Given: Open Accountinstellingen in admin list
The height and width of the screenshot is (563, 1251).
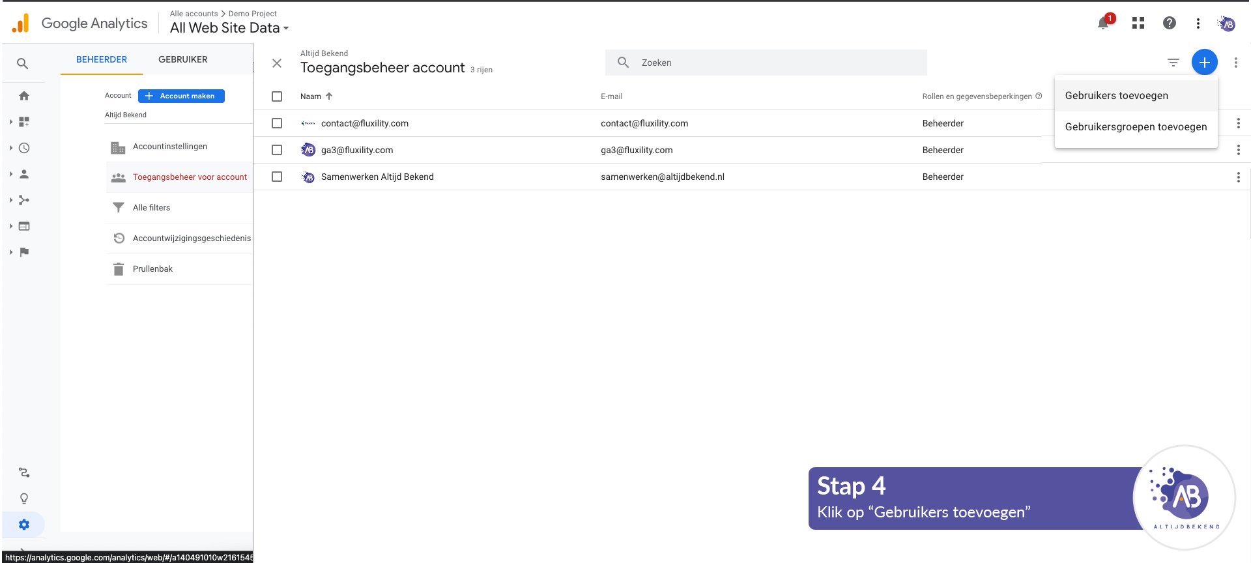Looking at the screenshot, I should (x=170, y=147).
